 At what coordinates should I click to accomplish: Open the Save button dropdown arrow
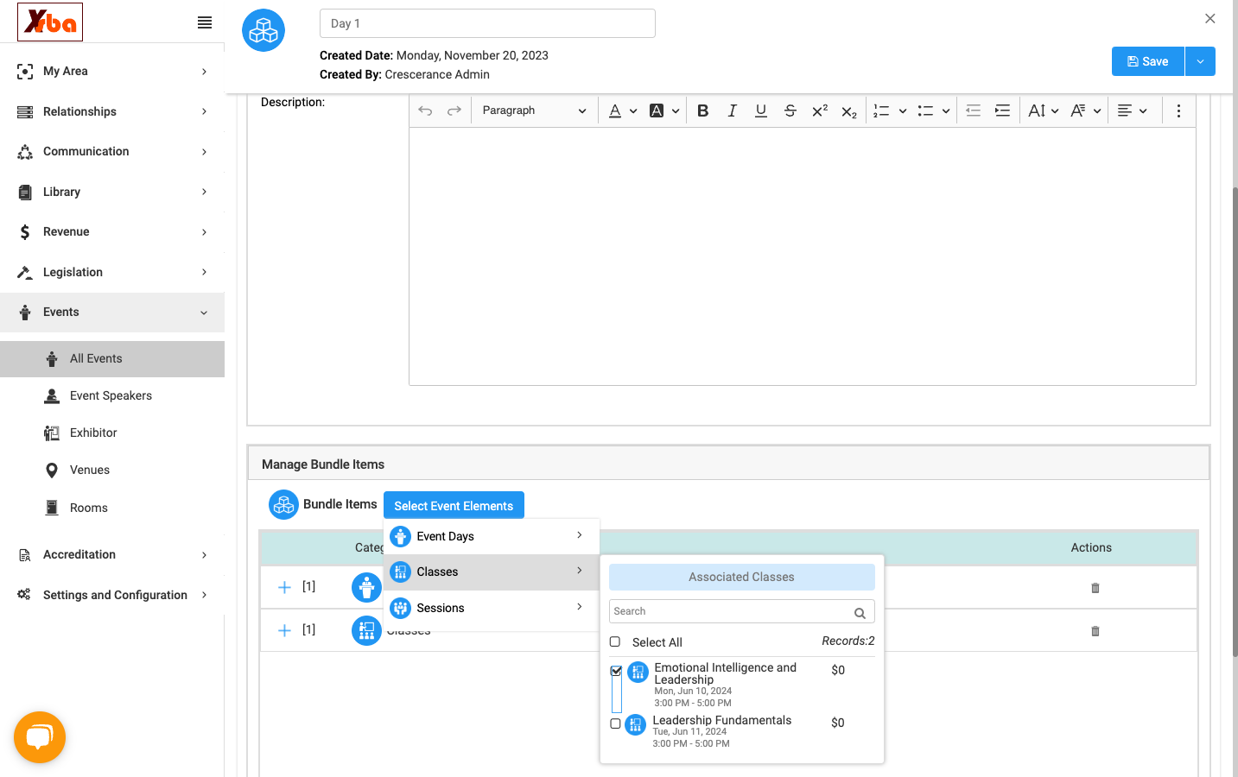pyautogui.click(x=1200, y=61)
